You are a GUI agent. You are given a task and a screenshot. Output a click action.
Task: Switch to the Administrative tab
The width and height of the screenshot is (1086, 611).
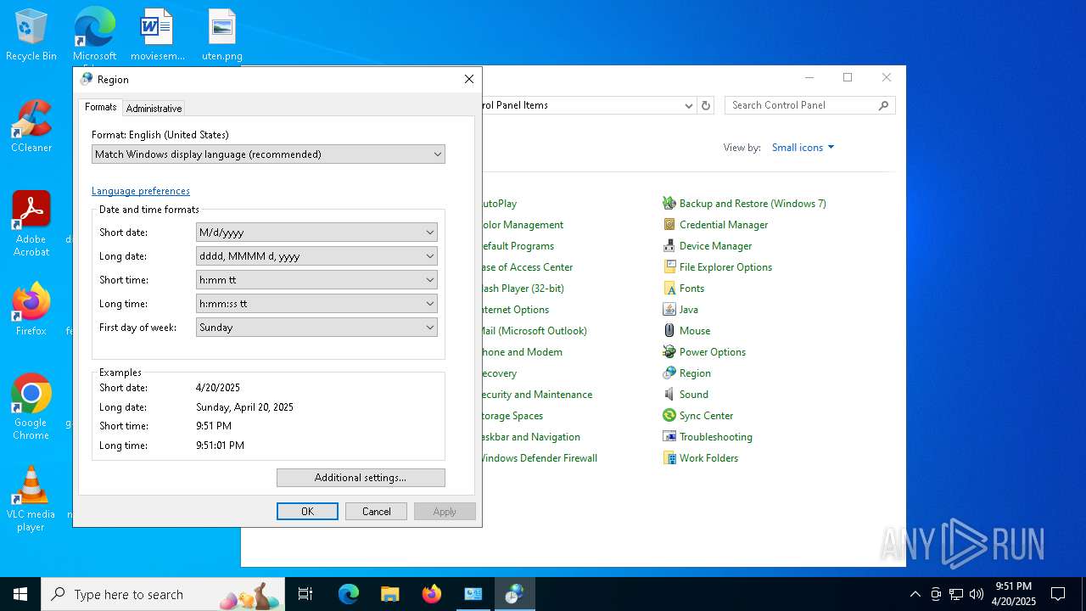coord(154,109)
